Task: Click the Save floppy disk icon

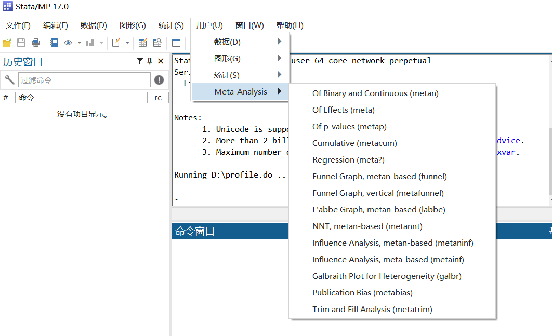Action: 21,43
